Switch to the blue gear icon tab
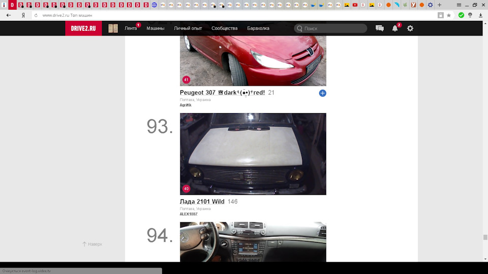488x274 pixels. [431, 5]
